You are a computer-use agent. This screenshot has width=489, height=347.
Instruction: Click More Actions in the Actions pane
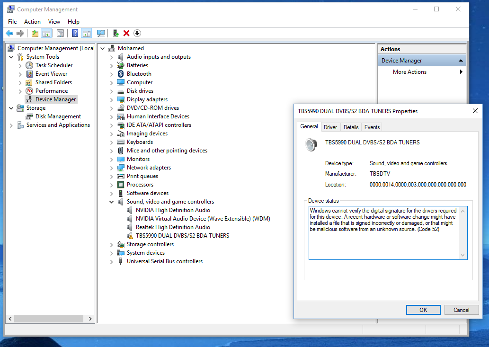pos(409,72)
